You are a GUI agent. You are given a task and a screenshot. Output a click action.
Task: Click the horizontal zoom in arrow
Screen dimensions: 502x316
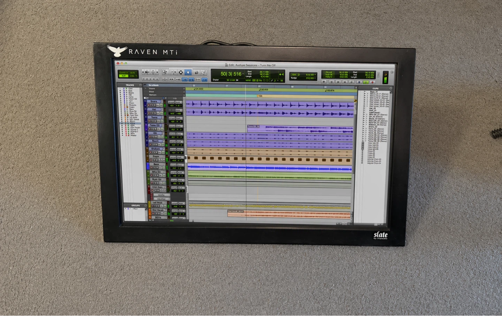(157, 72)
